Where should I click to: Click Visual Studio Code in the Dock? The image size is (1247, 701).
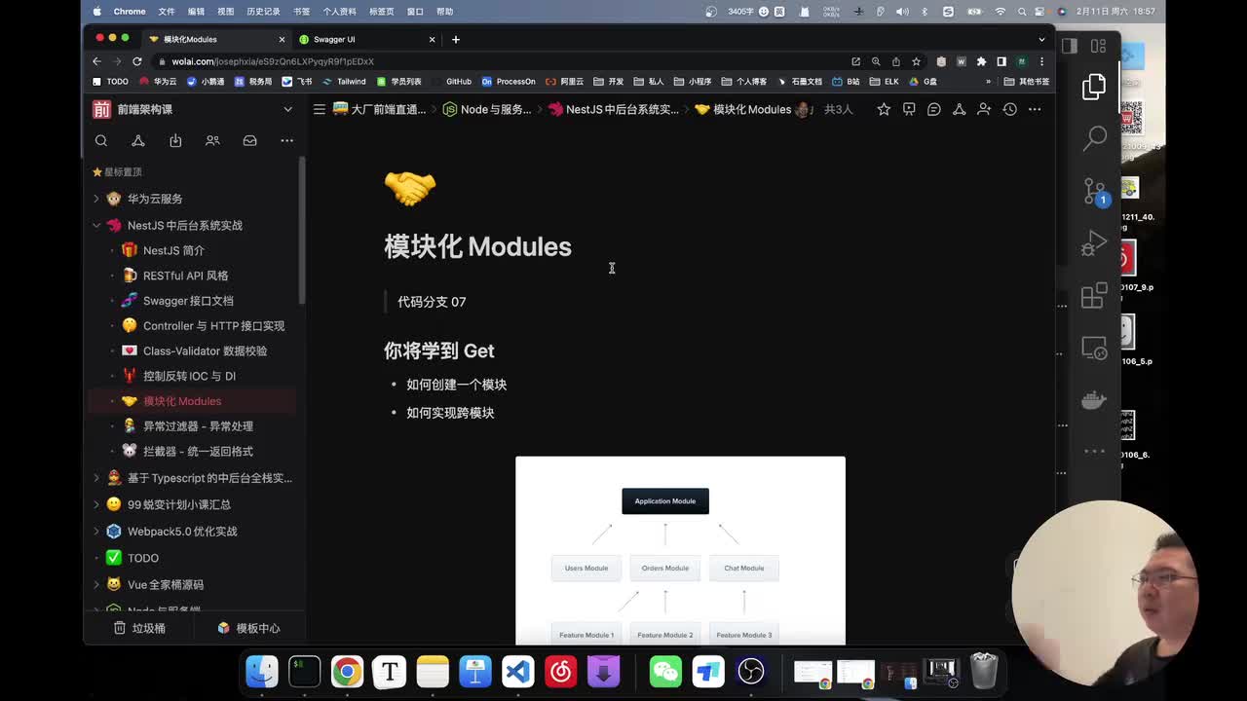click(x=518, y=672)
